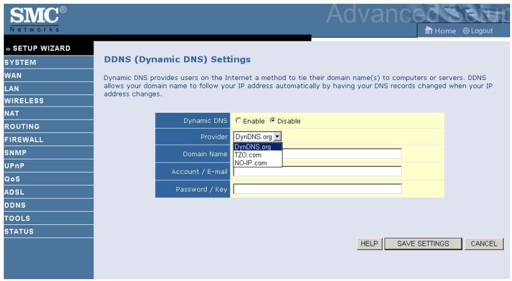Choose NO-IP.com from the provider list
Viewport: 512px width, 281px height.
click(x=258, y=163)
